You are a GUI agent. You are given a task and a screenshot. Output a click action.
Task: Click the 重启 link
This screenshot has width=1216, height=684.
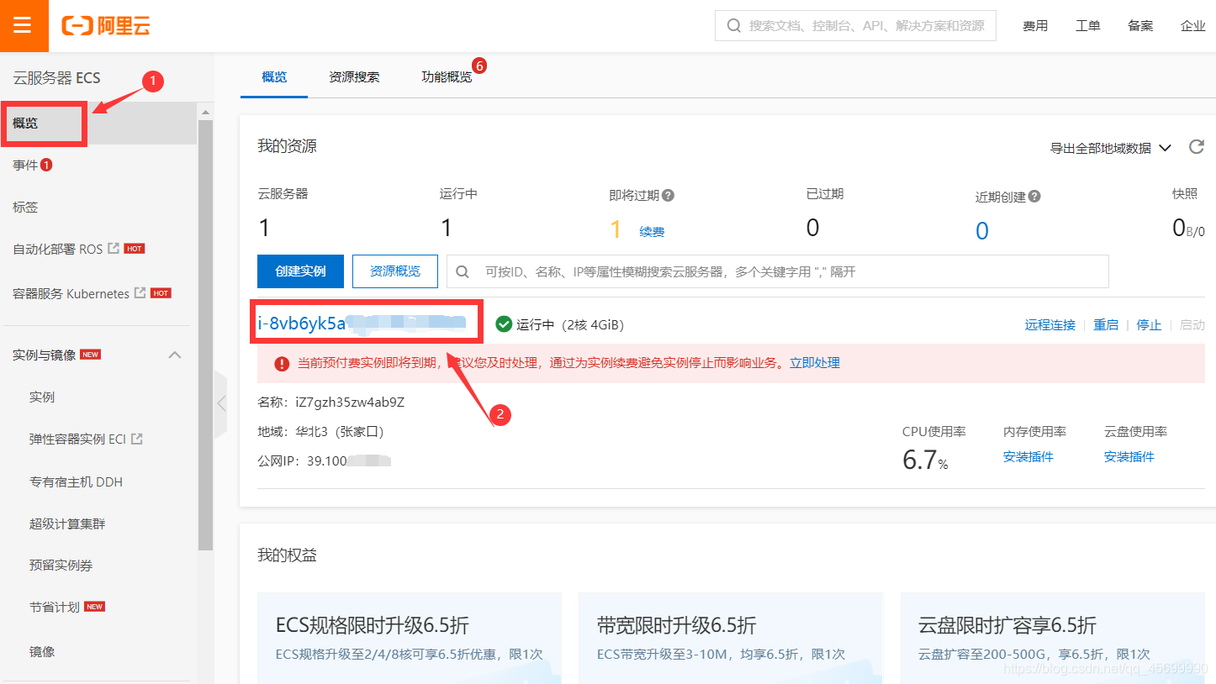1106,324
